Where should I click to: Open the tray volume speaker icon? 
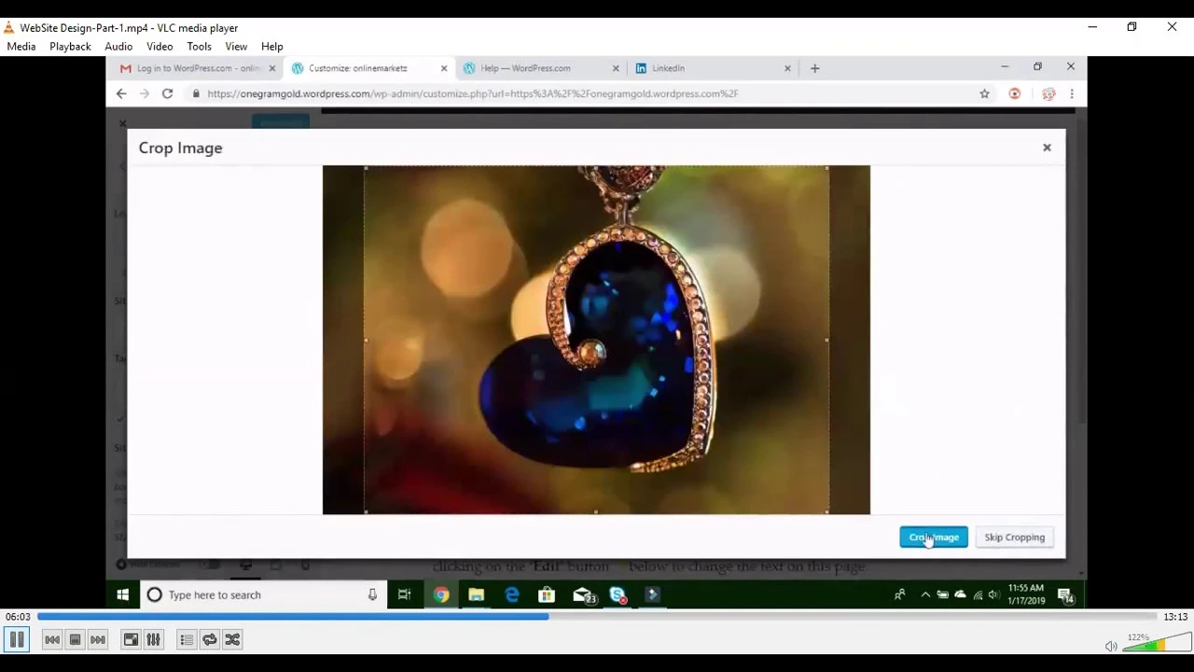pos(993,595)
